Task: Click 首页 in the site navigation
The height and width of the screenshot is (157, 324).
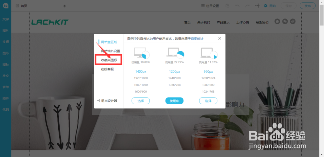Action: [x=187, y=22]
